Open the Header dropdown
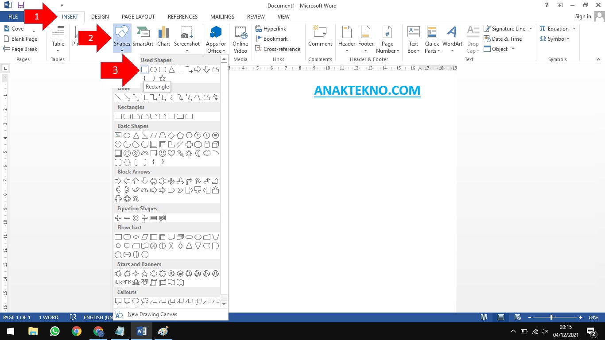Screen dimensions: 605x340 (x=347, y=39)
